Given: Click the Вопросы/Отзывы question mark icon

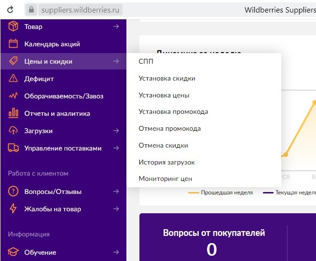Looking at the screenshot, I should pyautogui.click(x=13, y=191).
